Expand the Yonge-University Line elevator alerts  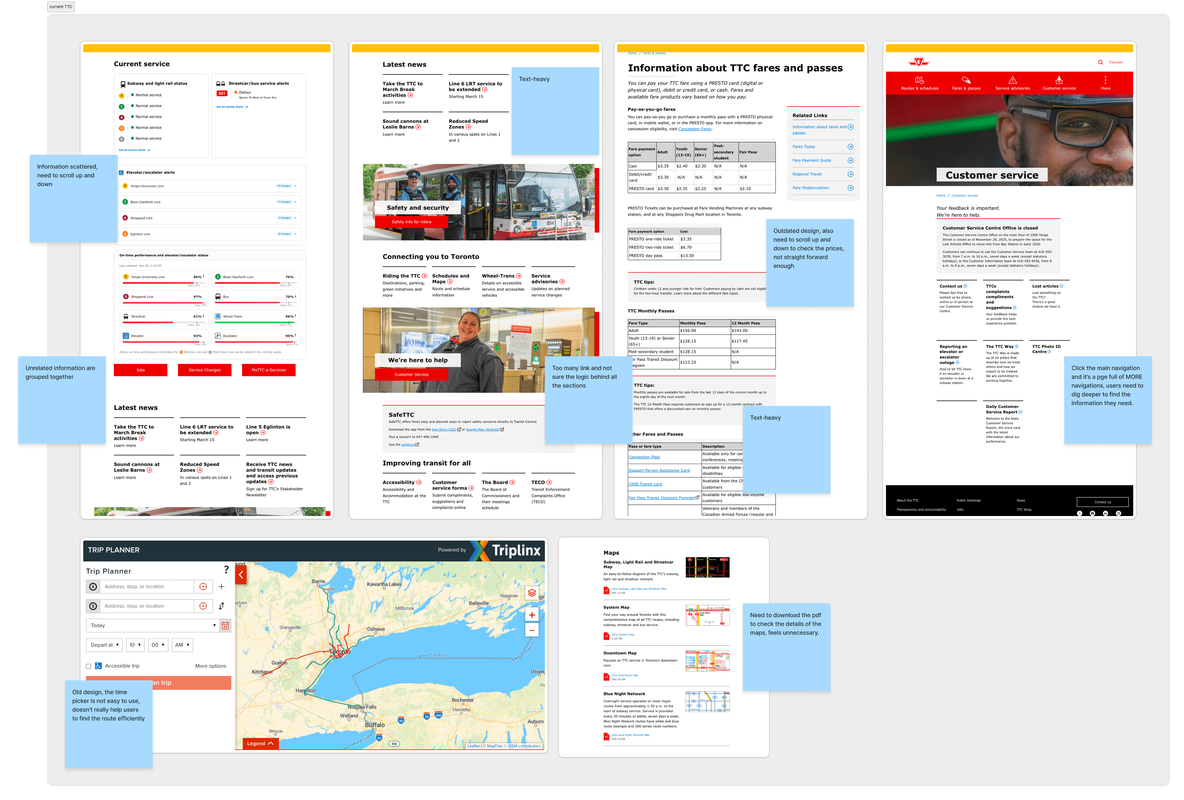(x=295, y=186)
